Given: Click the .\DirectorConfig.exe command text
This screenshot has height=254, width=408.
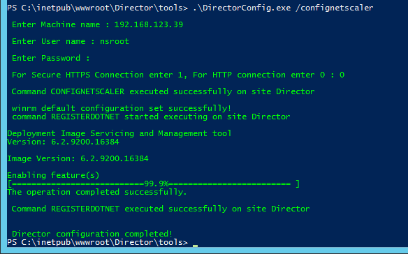Looking at the screenshot, I should pos(242,8).
